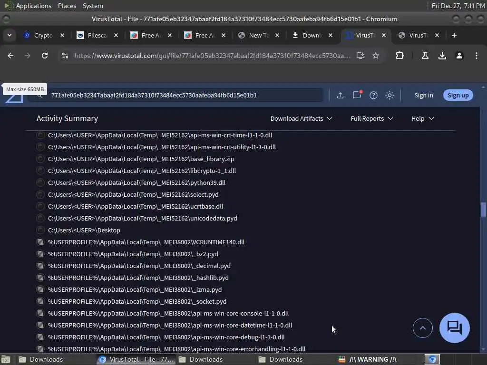Click icon beside ucrtbase.dll entry

pyautogui.click(x=40, y=206)
